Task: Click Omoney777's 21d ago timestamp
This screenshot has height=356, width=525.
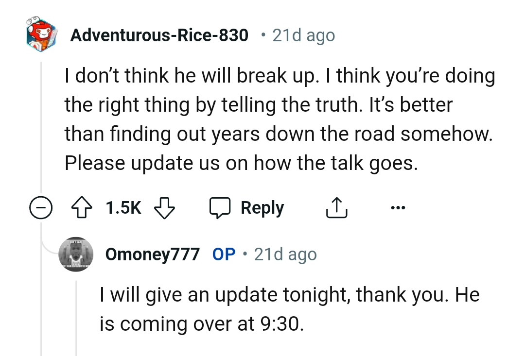Action: click(x=285, y=254)
